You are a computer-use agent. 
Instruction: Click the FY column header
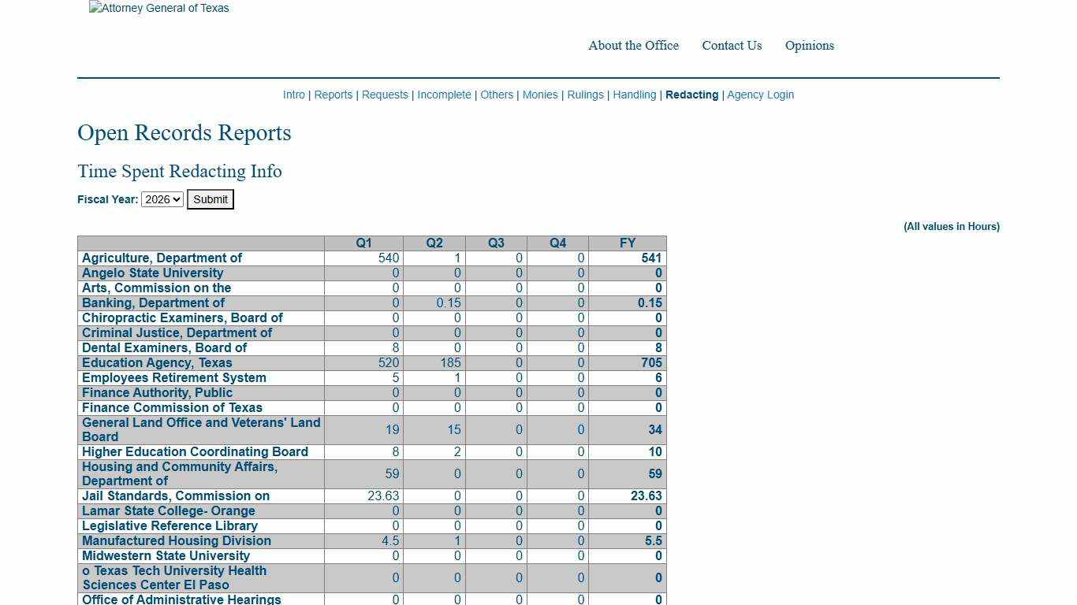click(628, 243)
